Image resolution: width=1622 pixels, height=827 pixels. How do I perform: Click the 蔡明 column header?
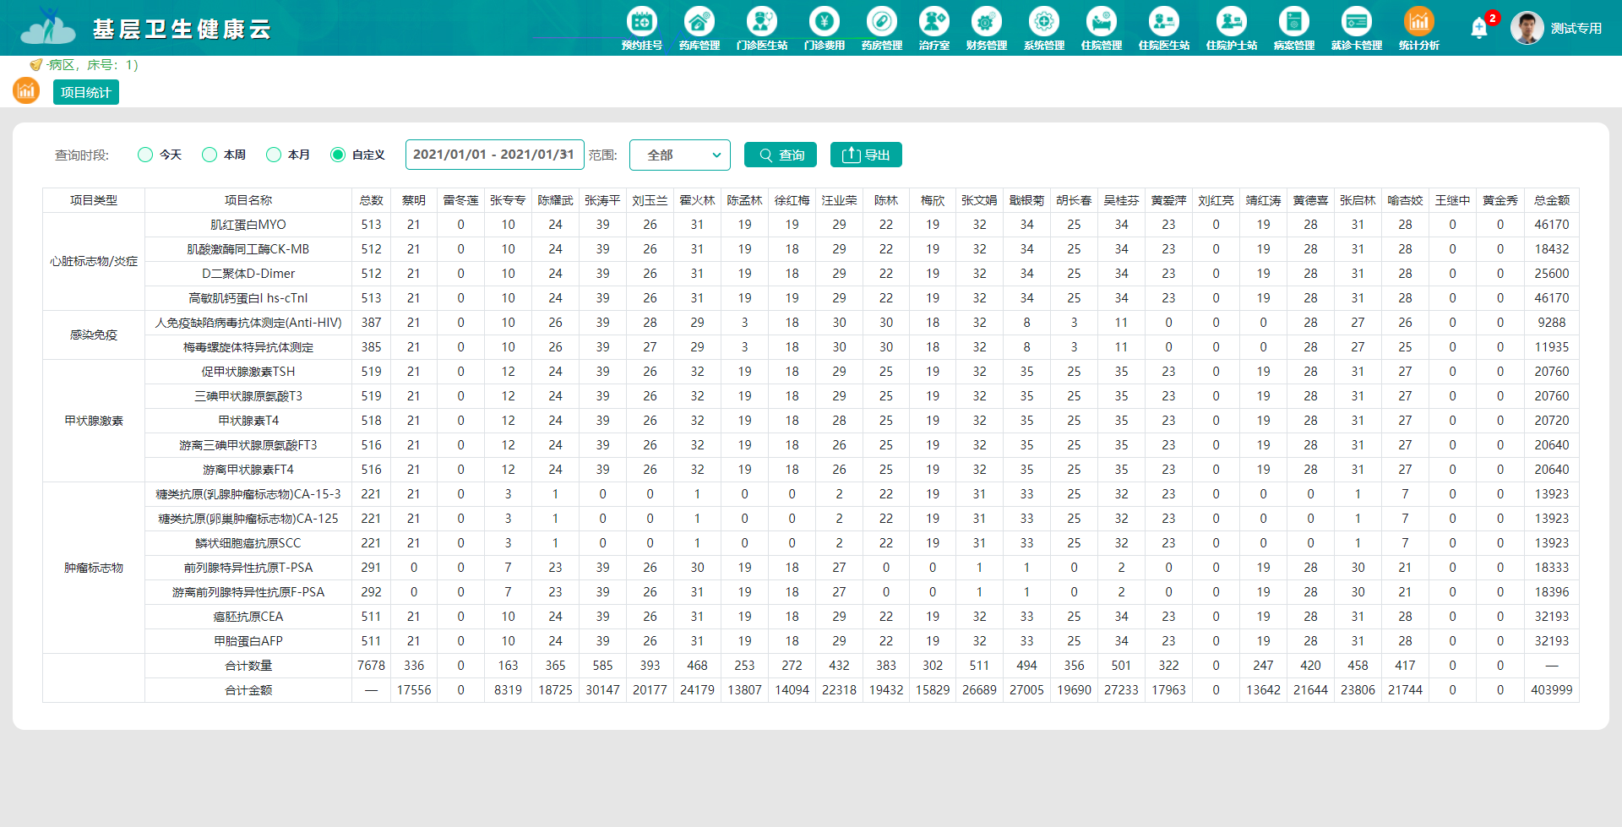point(414,200)
